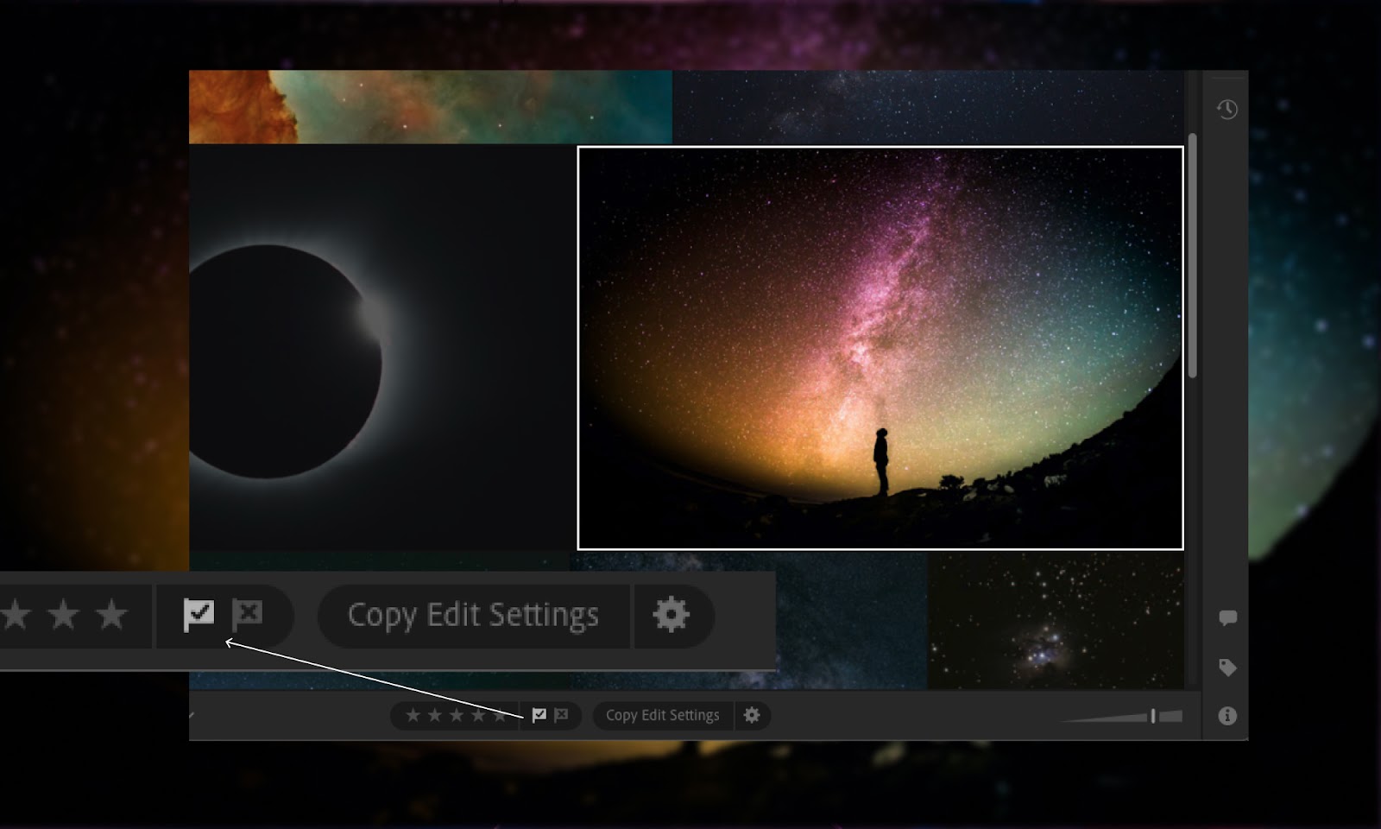
Task: Flag the selected photo as picked
Action: pyautogui.click(x=539, y=715)
